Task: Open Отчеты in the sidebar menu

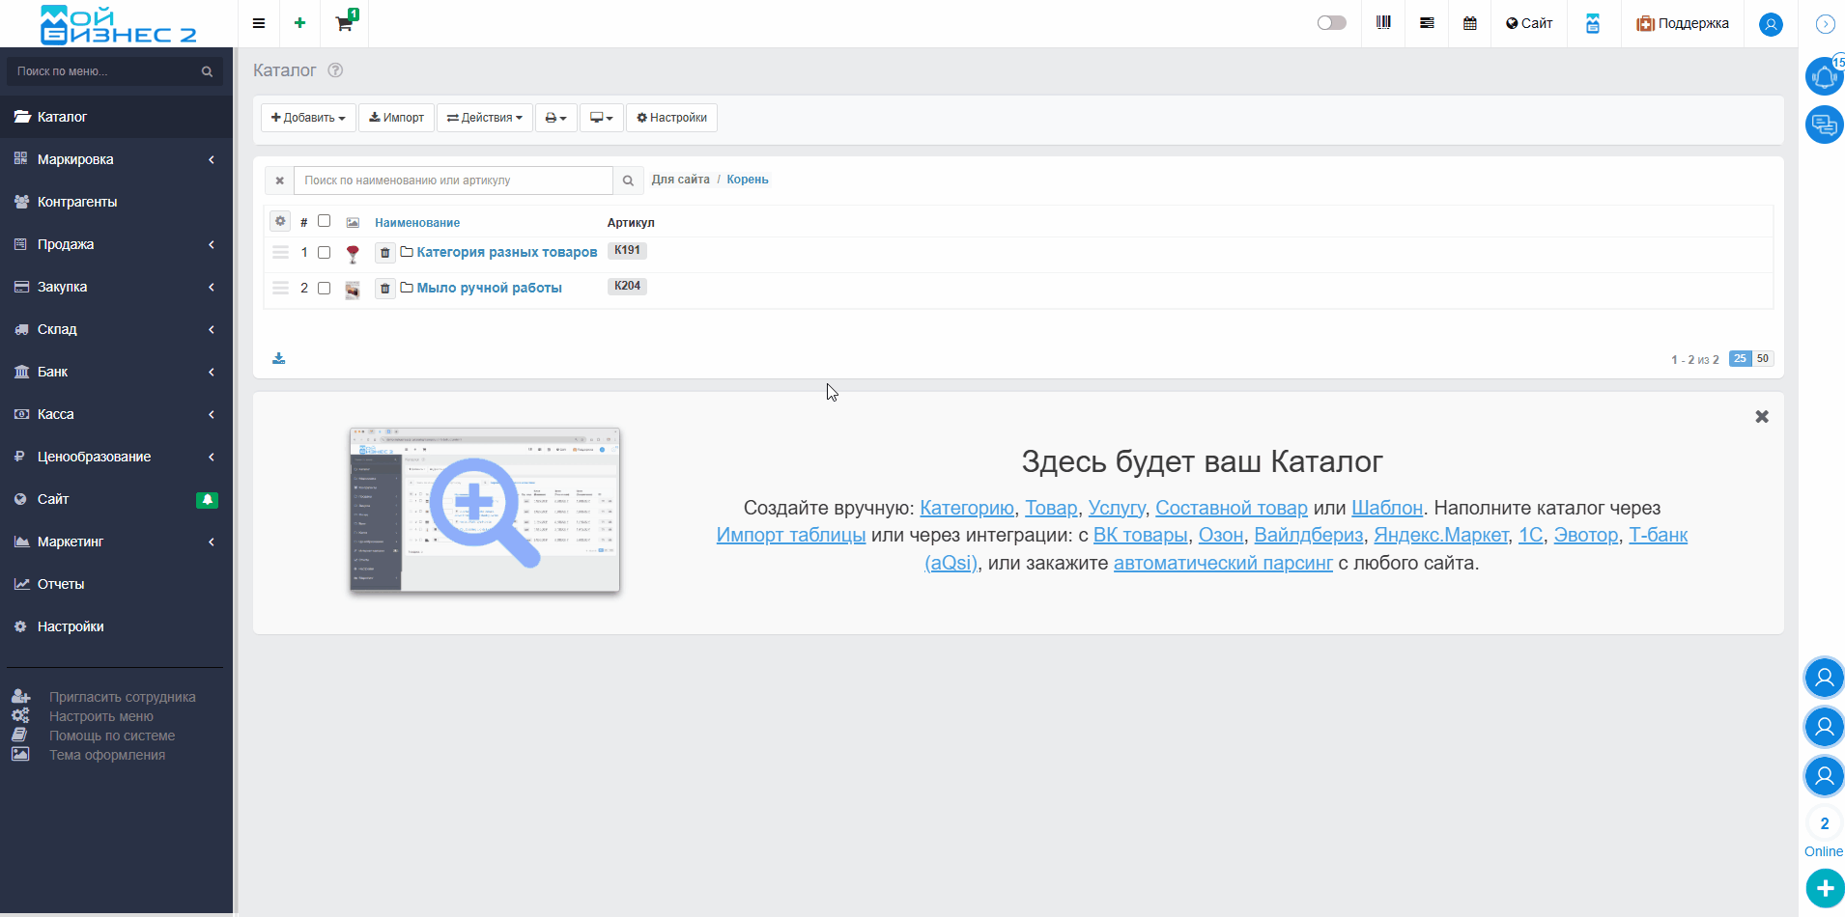Action: (61, 584)
